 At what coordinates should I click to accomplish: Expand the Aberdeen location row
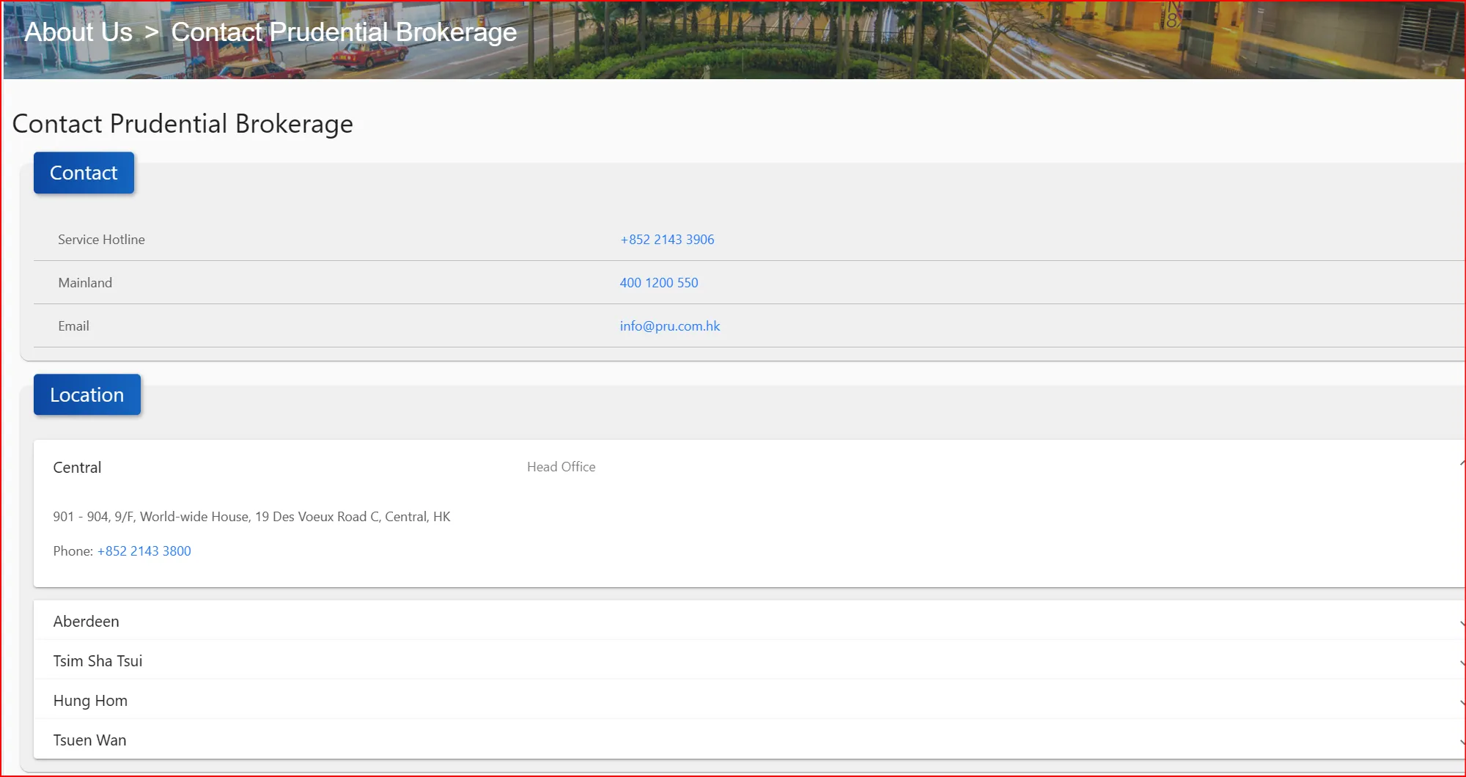click(x=749, y=622)
